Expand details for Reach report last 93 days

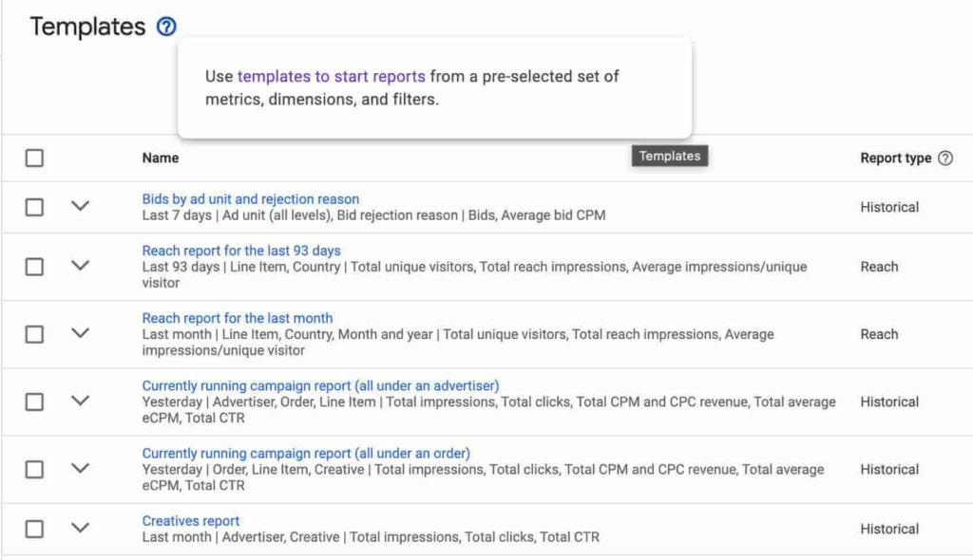81,266
